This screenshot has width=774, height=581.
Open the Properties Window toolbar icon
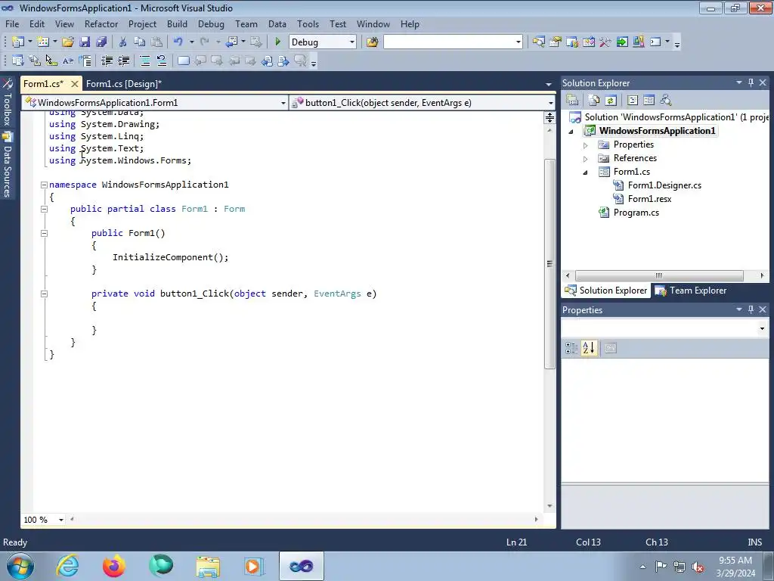(556, 42)
